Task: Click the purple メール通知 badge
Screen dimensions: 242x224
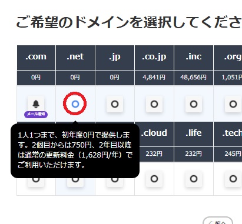Action: [36, 114]
